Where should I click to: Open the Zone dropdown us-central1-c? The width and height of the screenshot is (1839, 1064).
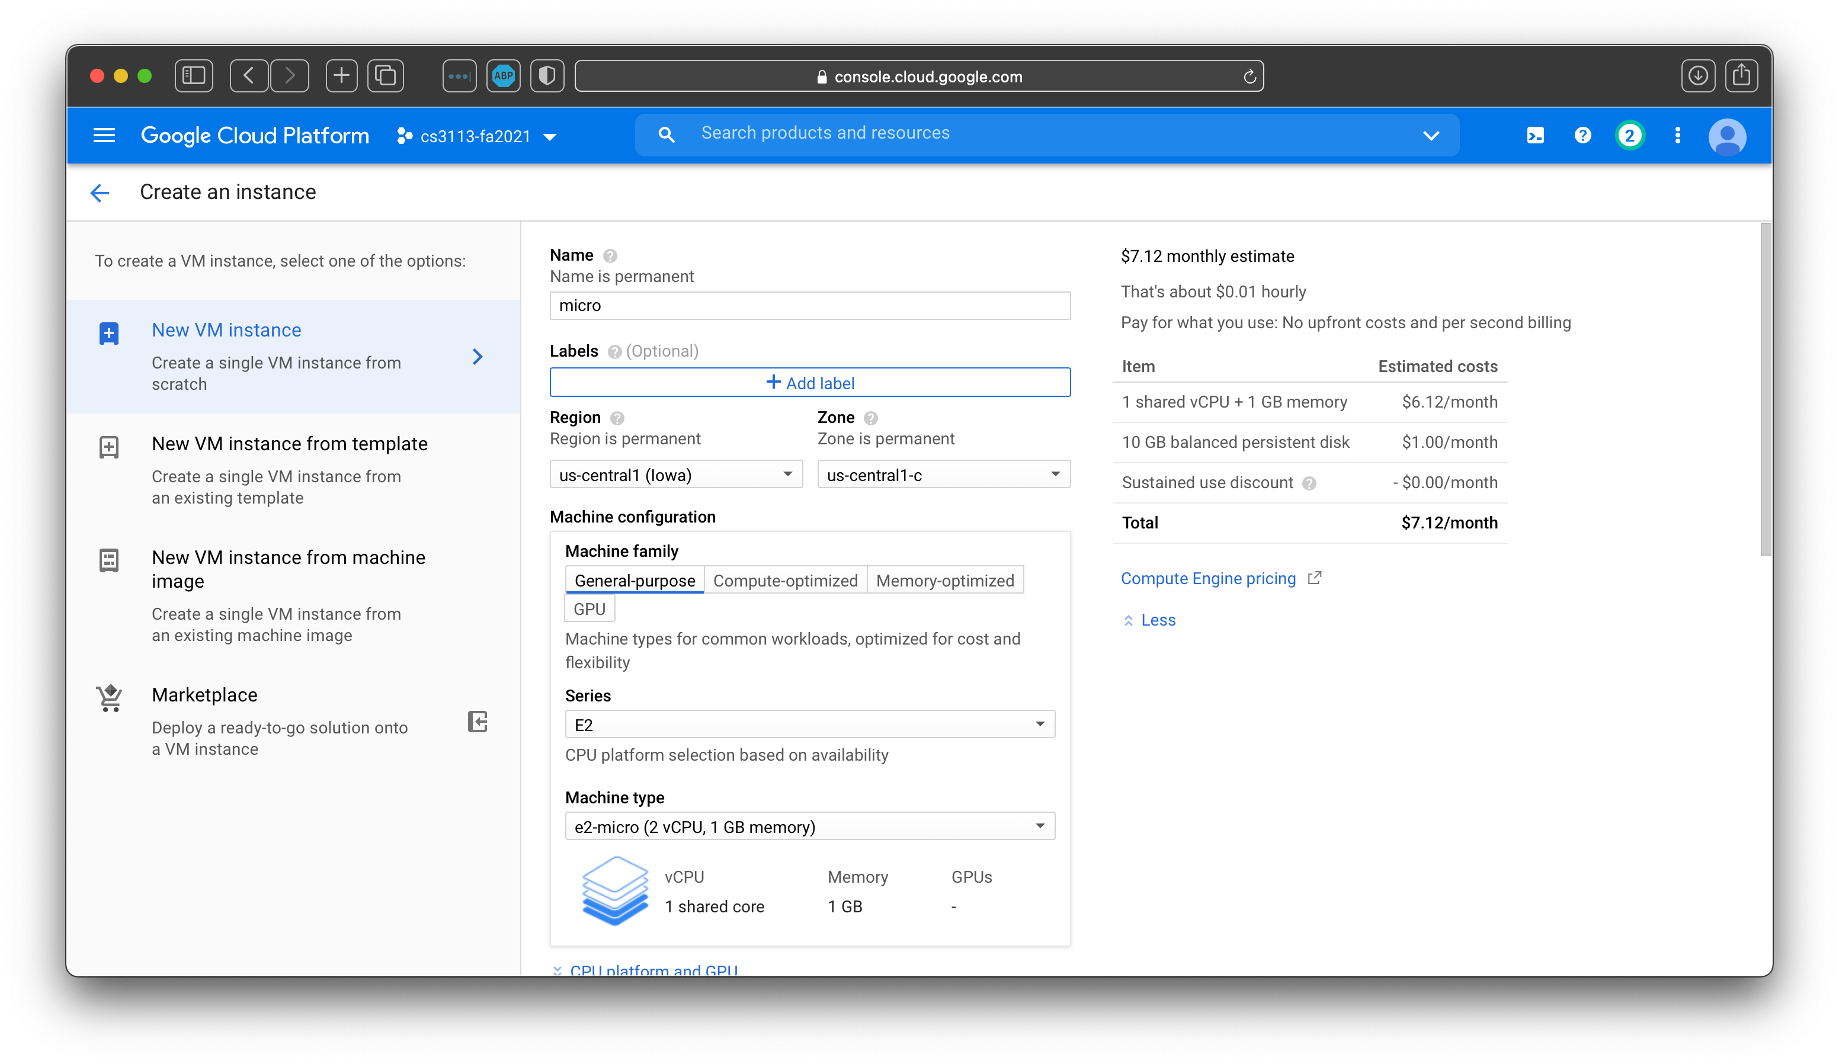pos(944,475)
